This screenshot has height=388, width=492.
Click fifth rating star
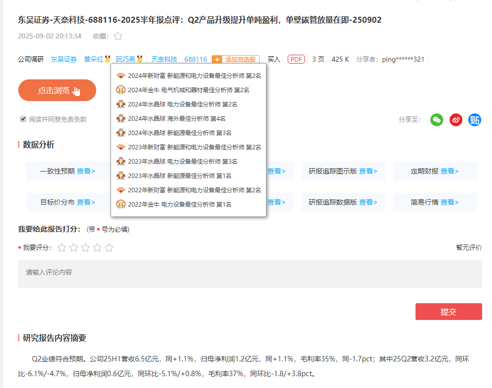[x=109, y=247]
